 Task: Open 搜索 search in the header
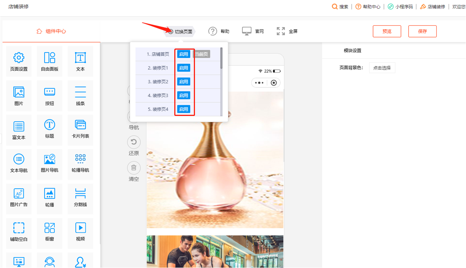[340, 7]
